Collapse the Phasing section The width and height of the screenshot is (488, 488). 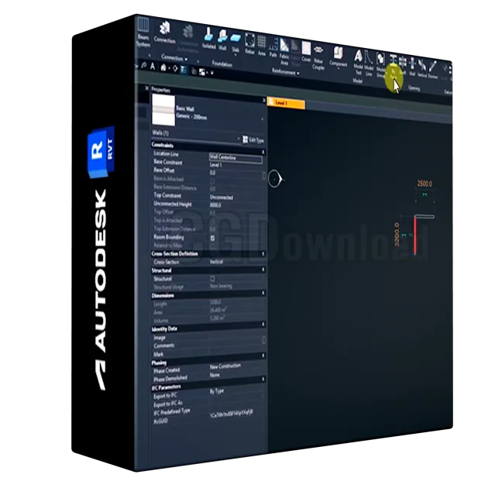click(263, 355)
